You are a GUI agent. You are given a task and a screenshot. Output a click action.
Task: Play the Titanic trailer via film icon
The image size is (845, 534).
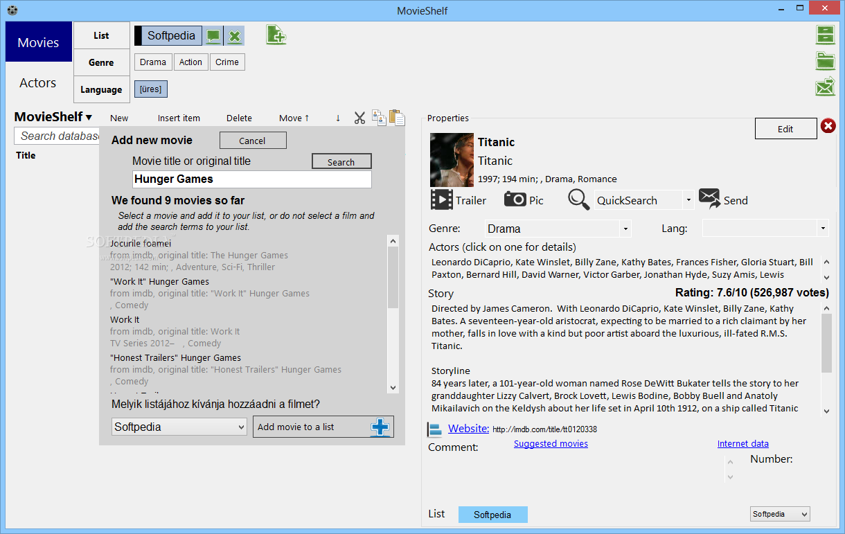point(441,200)
